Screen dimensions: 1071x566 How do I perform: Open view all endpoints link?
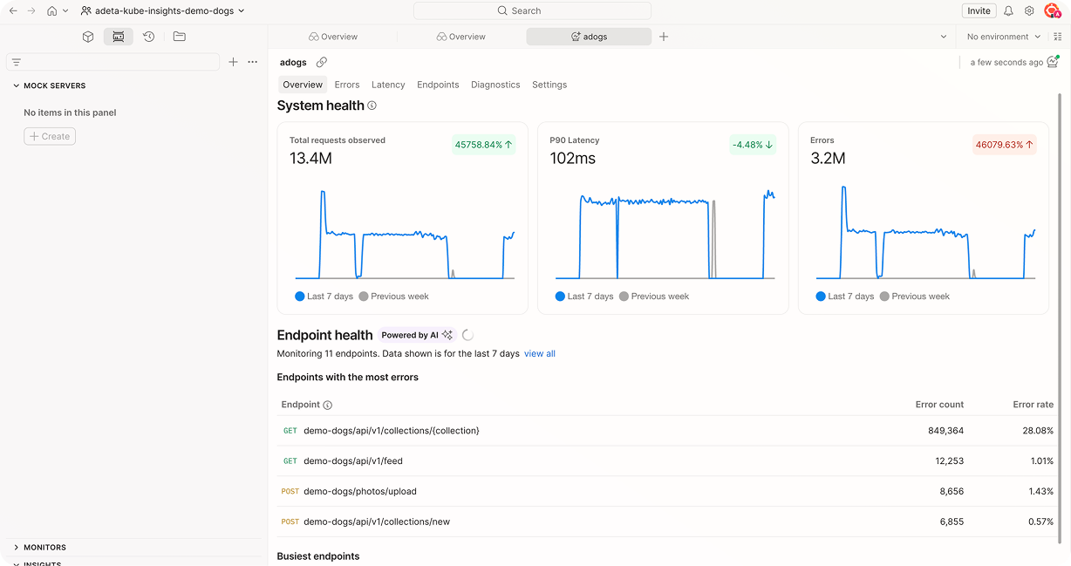coord(539,353)
